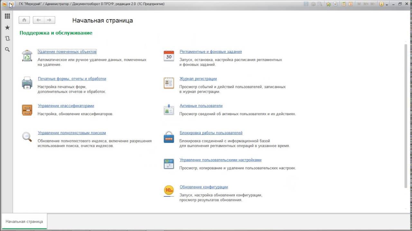
Task: Click the yellow info help icon
Action: tap(381, 4)
